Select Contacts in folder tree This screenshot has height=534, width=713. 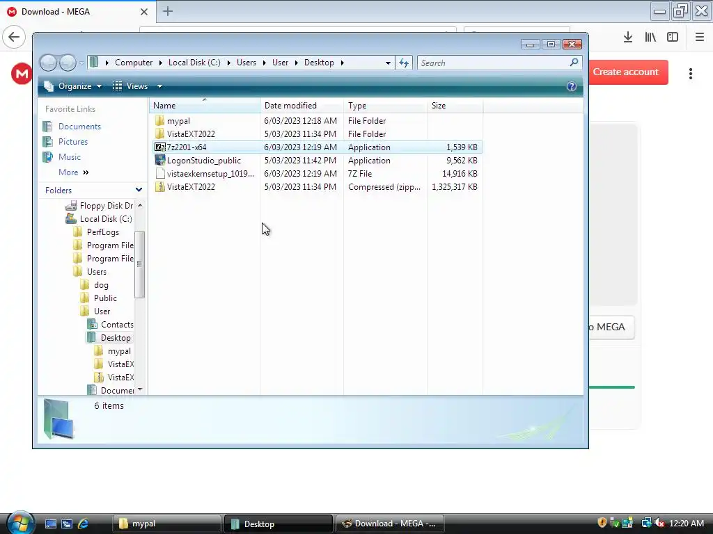(117, 324)
